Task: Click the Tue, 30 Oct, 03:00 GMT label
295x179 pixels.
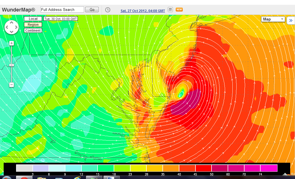Action: pyautogui.click(x=61, y=19)
